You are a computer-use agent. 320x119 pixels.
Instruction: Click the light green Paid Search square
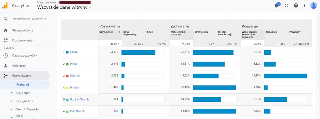67,112
